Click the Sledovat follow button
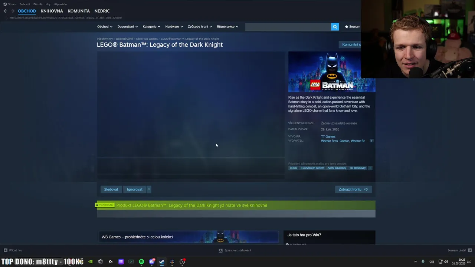The image size is (475, 267). point(111,189)
